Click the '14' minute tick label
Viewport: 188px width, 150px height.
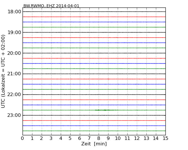click(x=156, y=138)
